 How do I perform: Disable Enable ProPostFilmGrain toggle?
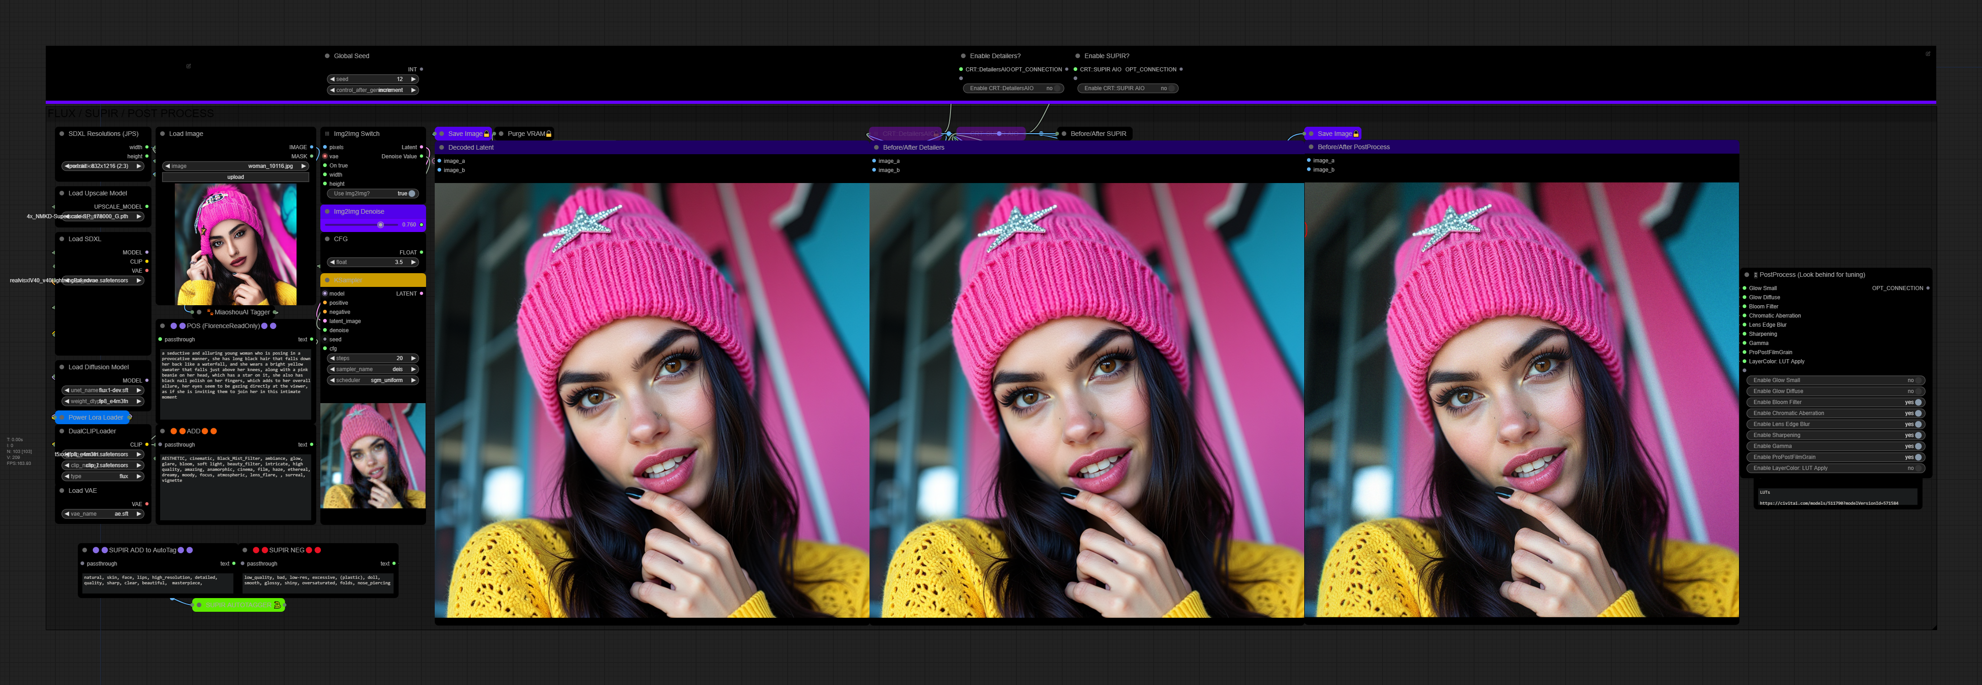tap(1836, 457)
